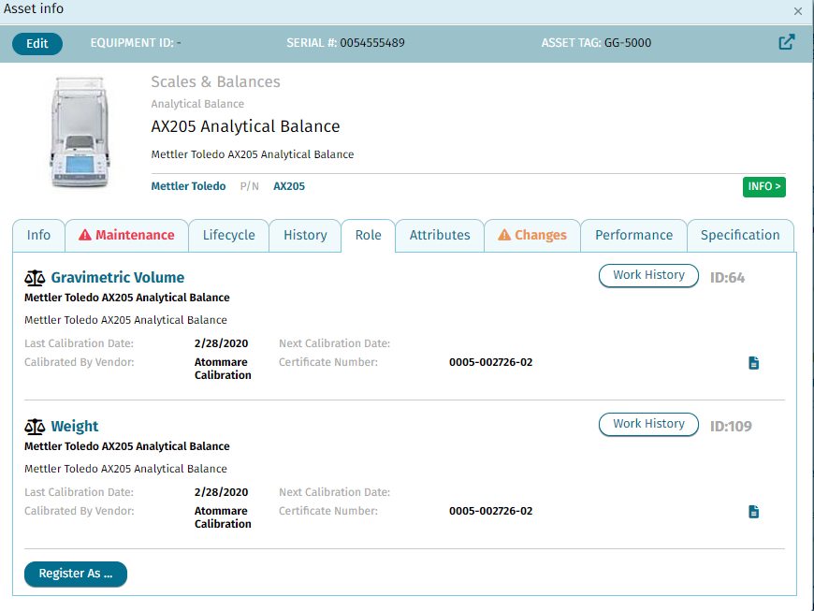814x611 pixels.
Task: Click Weight last calibration date 2/28/2020
Action: tap(221, 492)
